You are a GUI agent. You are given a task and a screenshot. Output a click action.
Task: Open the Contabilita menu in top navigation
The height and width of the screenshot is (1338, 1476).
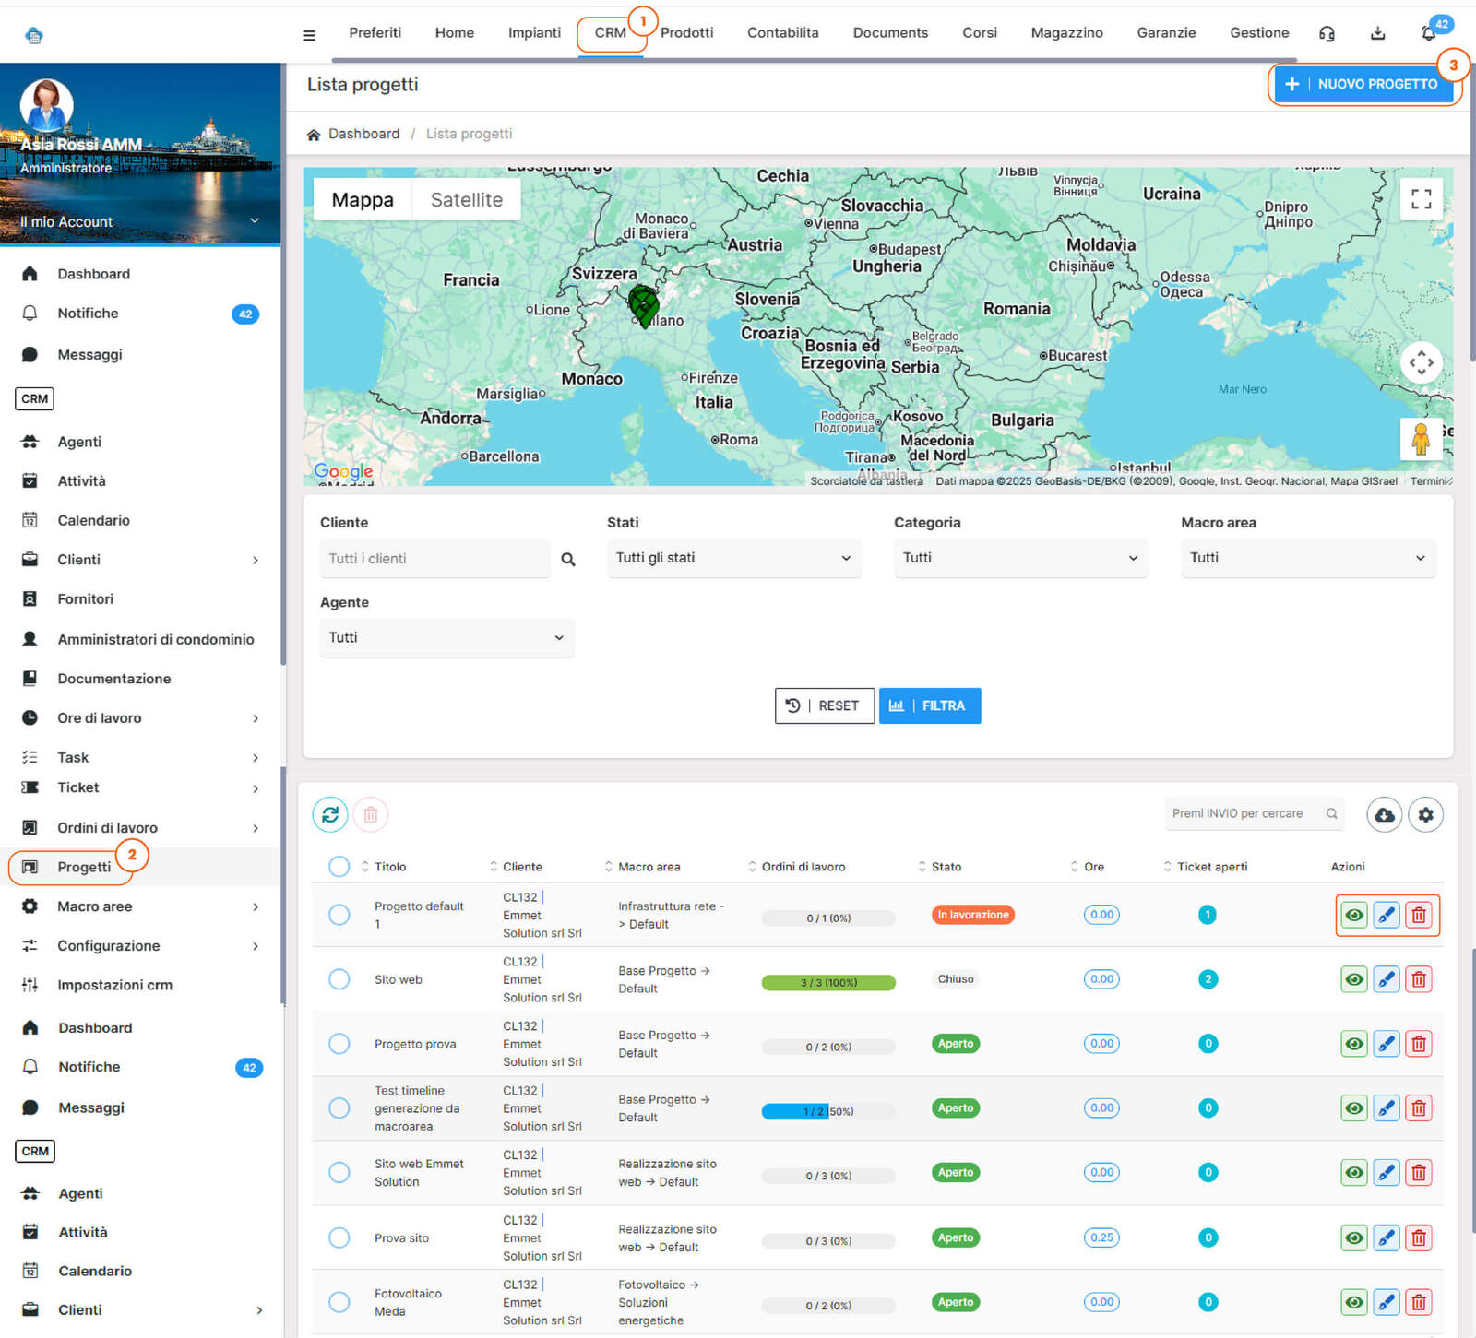[x=782, y=33]
